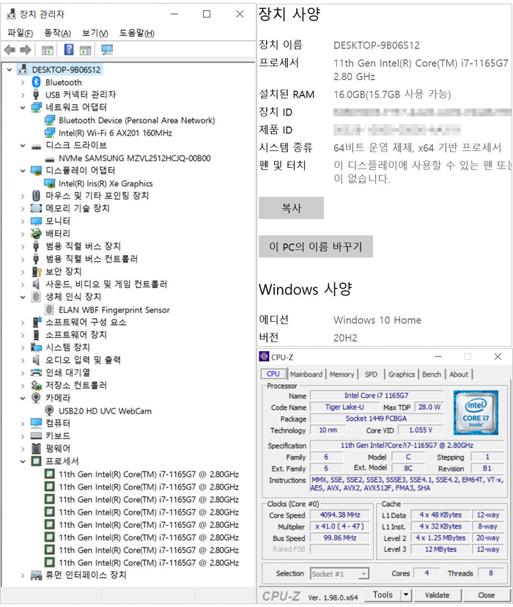Click the 네트워크 어댑터 icon
The width and height of the screenshot is (513, 607).
click(37, 107)
